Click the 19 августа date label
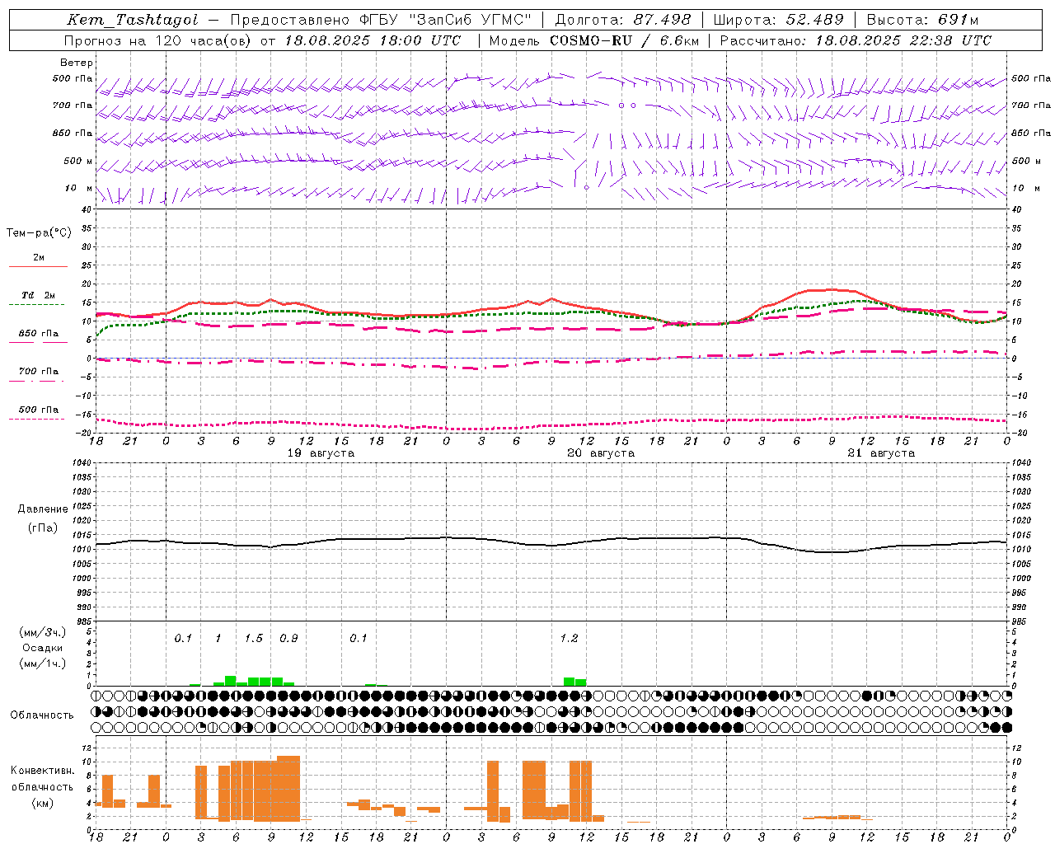This screenshot has height=844, width=1055. point(321,453)
